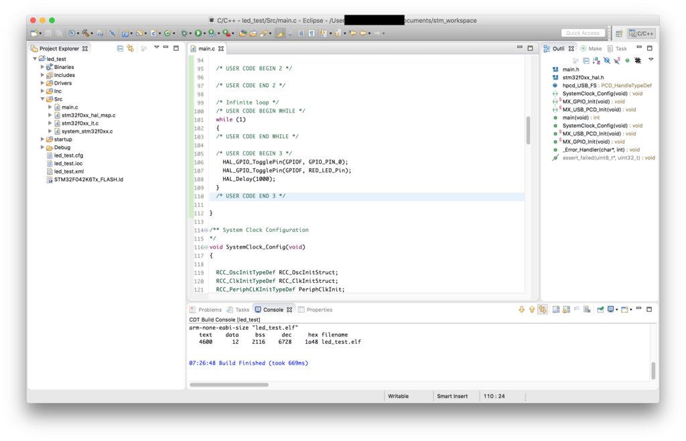Viewport: 686px width, 441px height.
Task: Switch to the Task list tab
Action: [617, 48]
